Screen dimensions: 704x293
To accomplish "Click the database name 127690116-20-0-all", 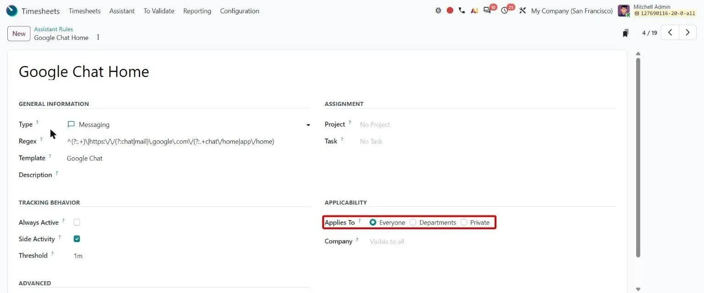I will 665,14.
